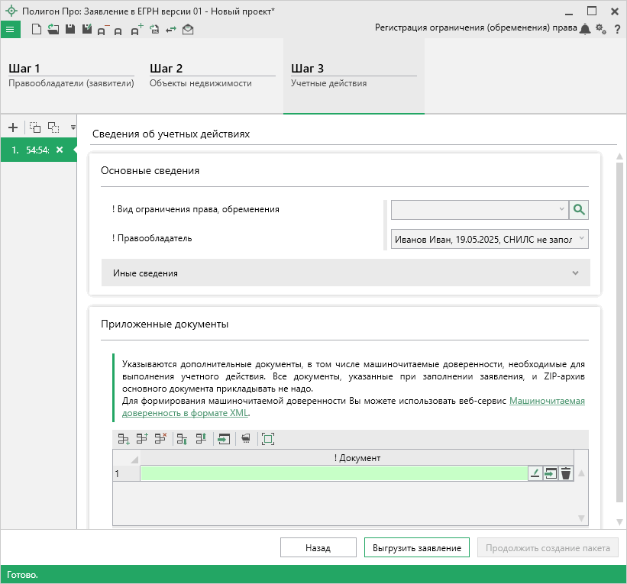This screenshot has width=627, height=584.
Task: Click the edit pencil icon in document row
Action: (535, 473)
